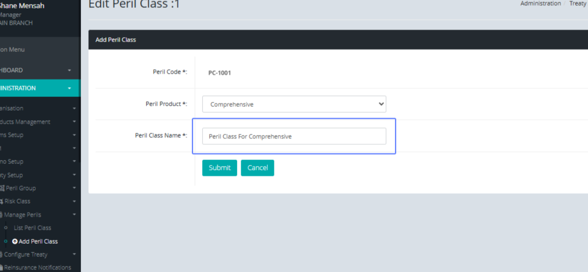Click the Administration breadcrumb link

(540, 3)
